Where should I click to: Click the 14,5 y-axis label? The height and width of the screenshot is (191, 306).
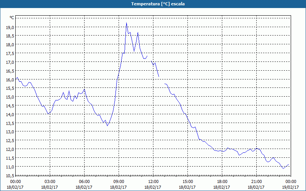tap(10, 106)
